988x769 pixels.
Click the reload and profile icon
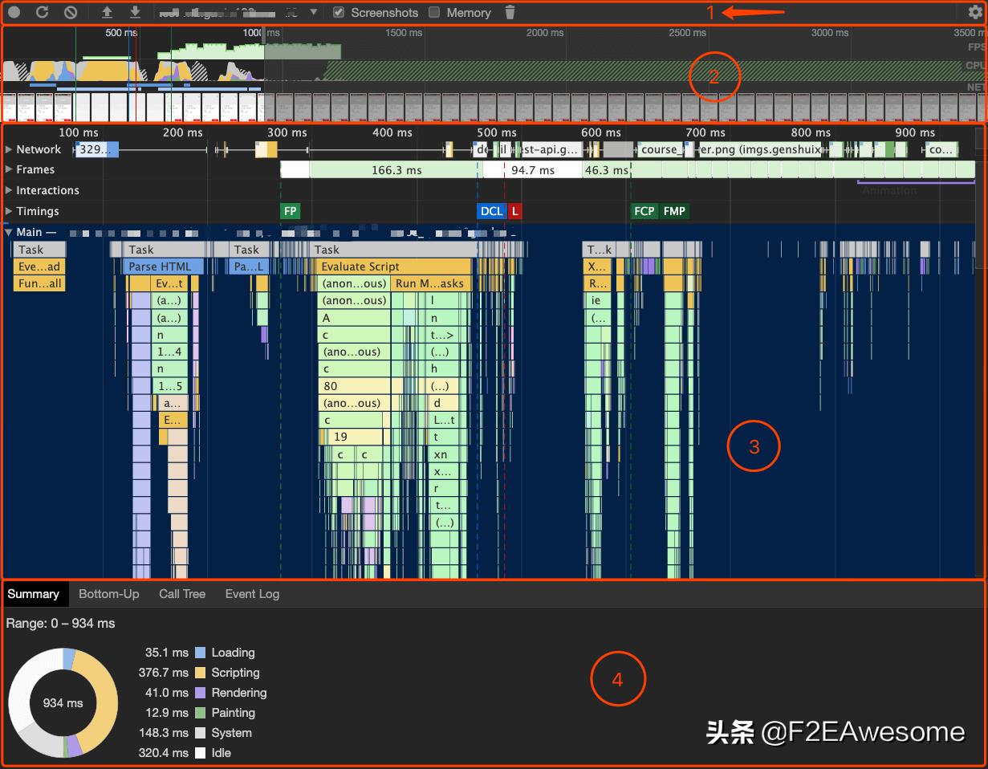[43, 12]
